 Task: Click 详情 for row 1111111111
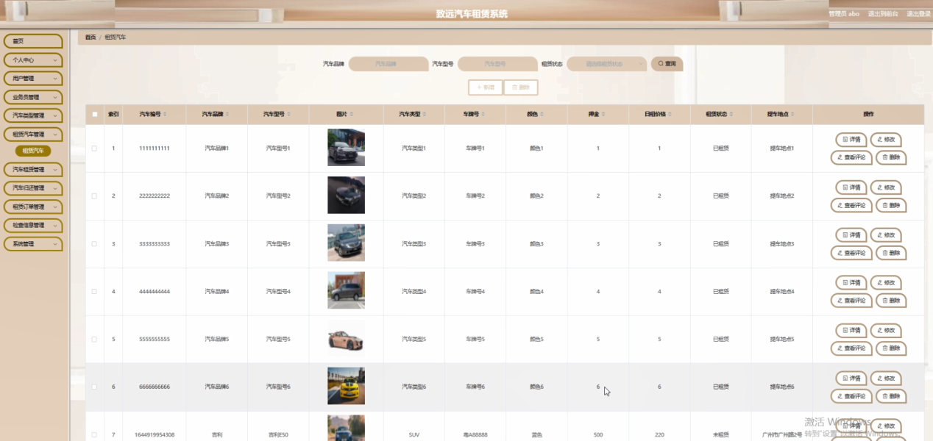point(851,140)
